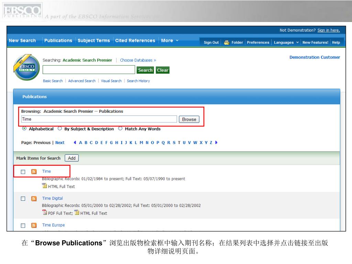Jump to letter A in alphabet
This screenshot has height=264, width=352.
[x=80, y=143]
